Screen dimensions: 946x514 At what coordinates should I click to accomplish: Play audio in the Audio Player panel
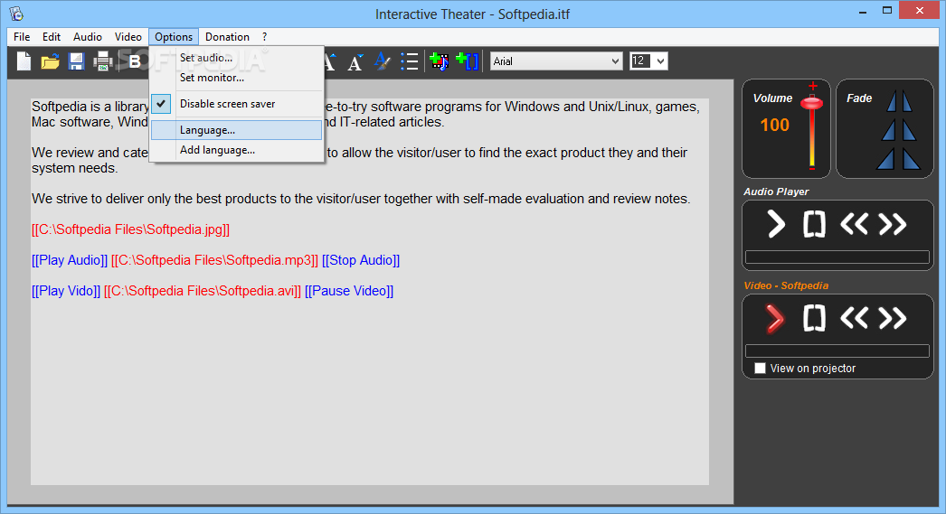pos(776,225)
